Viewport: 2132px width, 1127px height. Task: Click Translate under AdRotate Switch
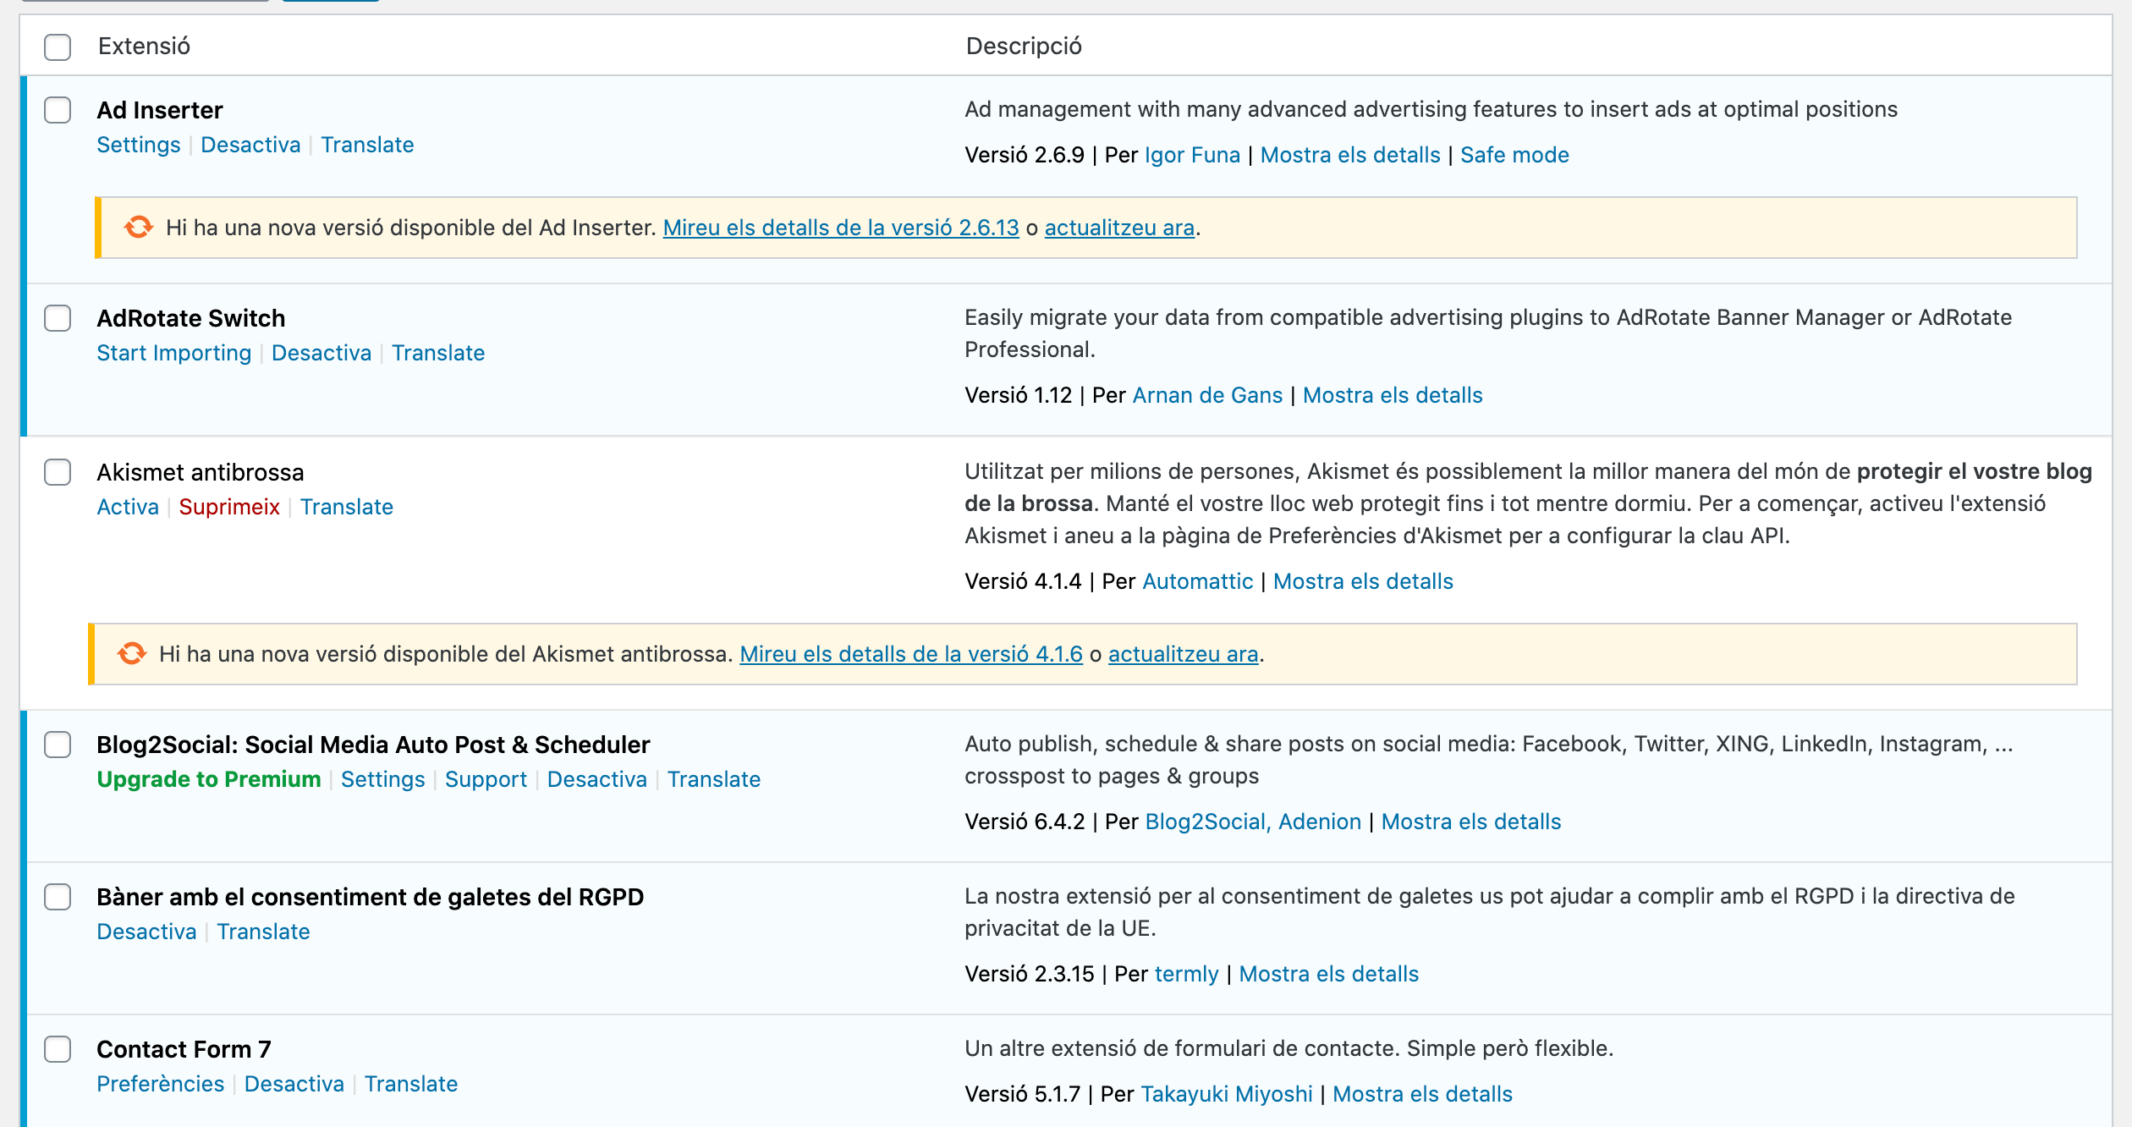438,353
